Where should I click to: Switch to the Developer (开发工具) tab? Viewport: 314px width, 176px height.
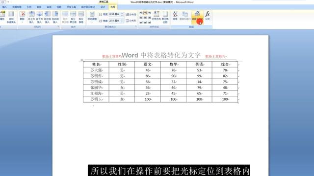point(71,7)
